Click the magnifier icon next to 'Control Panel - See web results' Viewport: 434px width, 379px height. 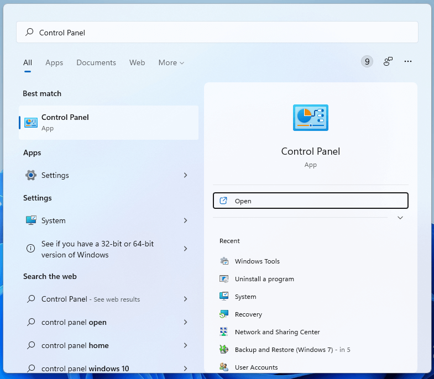31,299
